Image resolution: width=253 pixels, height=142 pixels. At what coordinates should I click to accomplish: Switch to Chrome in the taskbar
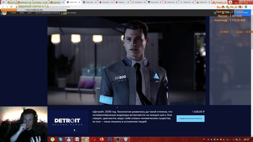(x=85, y=139)
